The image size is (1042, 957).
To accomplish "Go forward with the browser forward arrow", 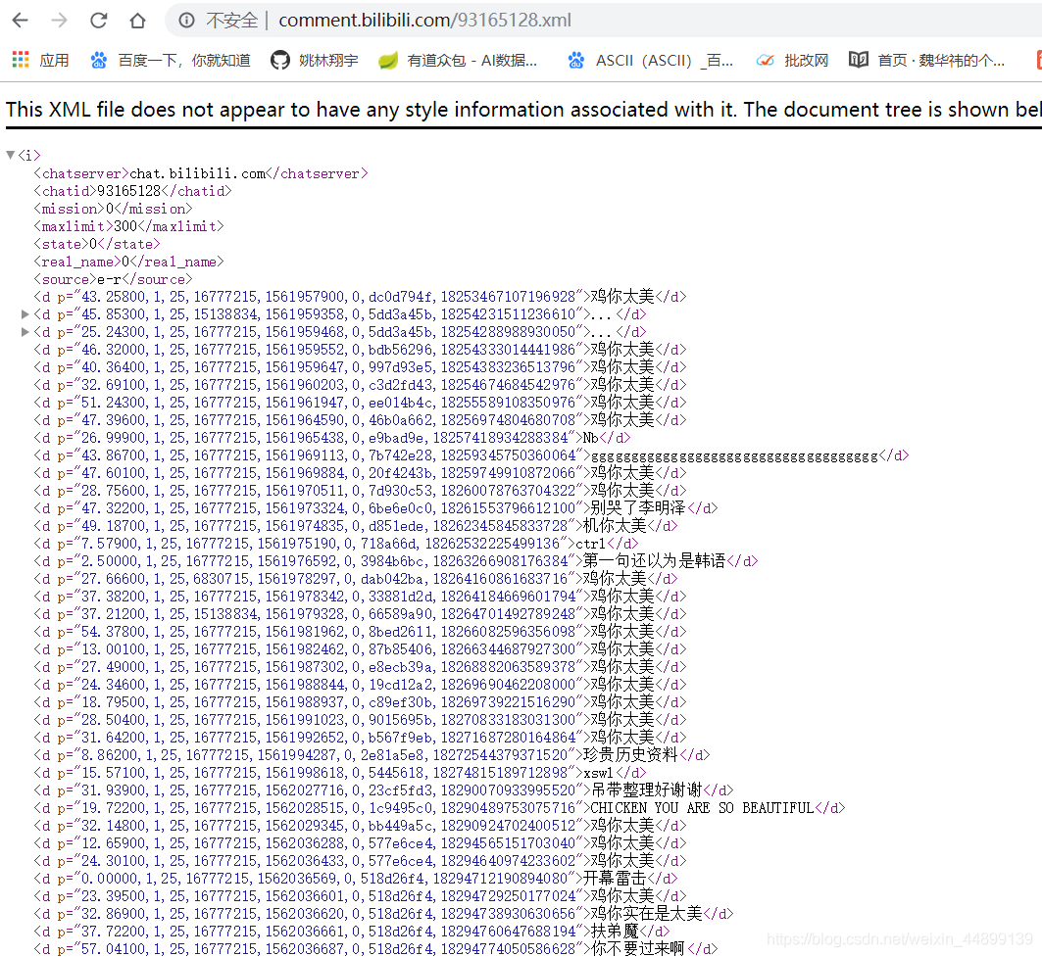I will tap(59, 21).
